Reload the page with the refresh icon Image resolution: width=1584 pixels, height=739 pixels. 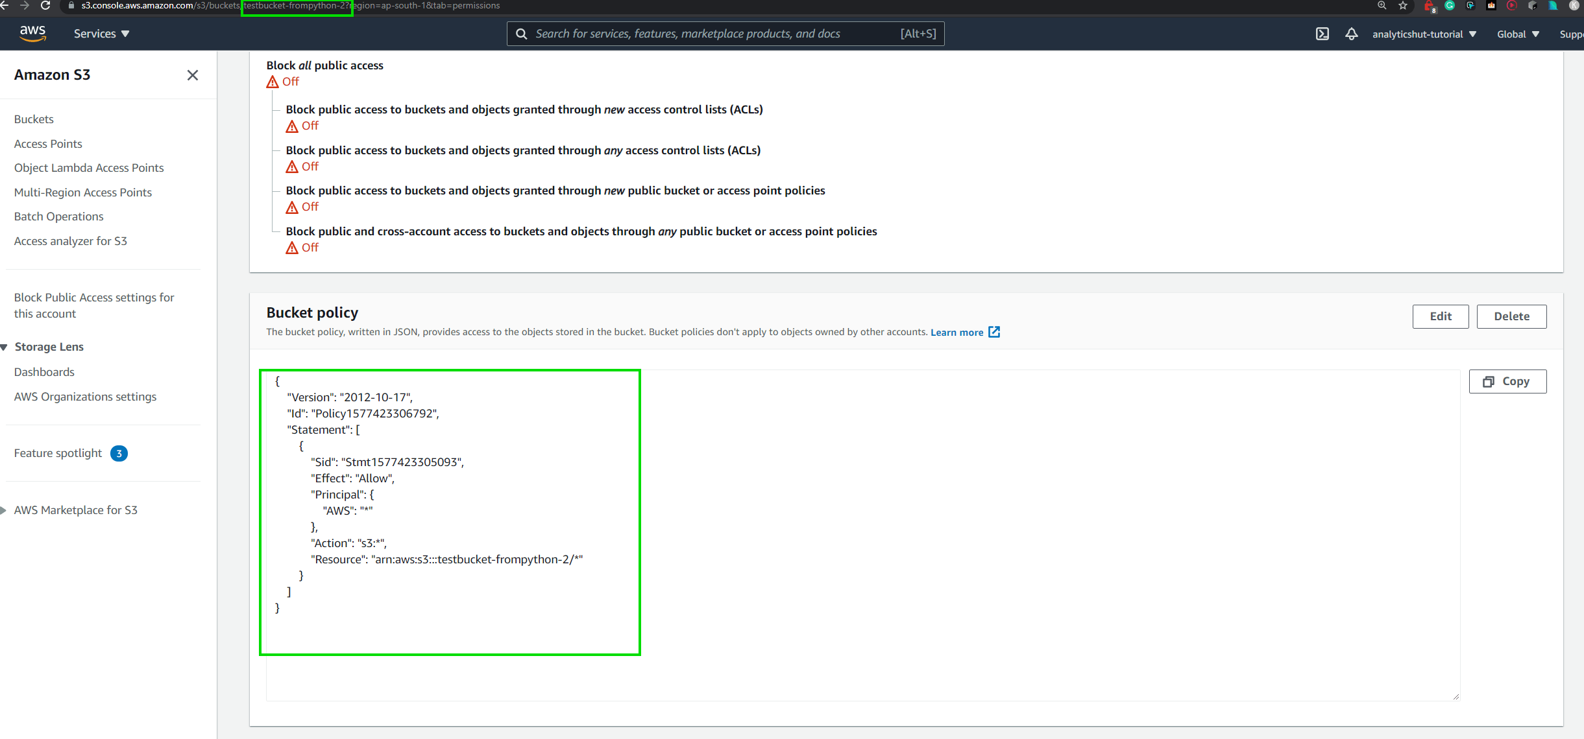pos(45,6)
